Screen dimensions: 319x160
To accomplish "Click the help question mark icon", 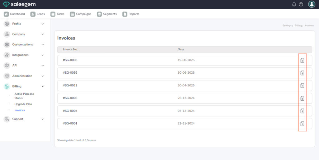I will [301, 4].
